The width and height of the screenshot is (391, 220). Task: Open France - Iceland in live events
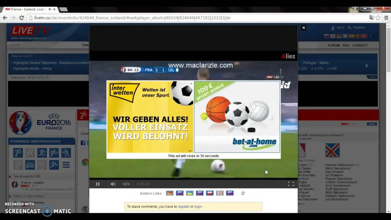pos(32,183)
